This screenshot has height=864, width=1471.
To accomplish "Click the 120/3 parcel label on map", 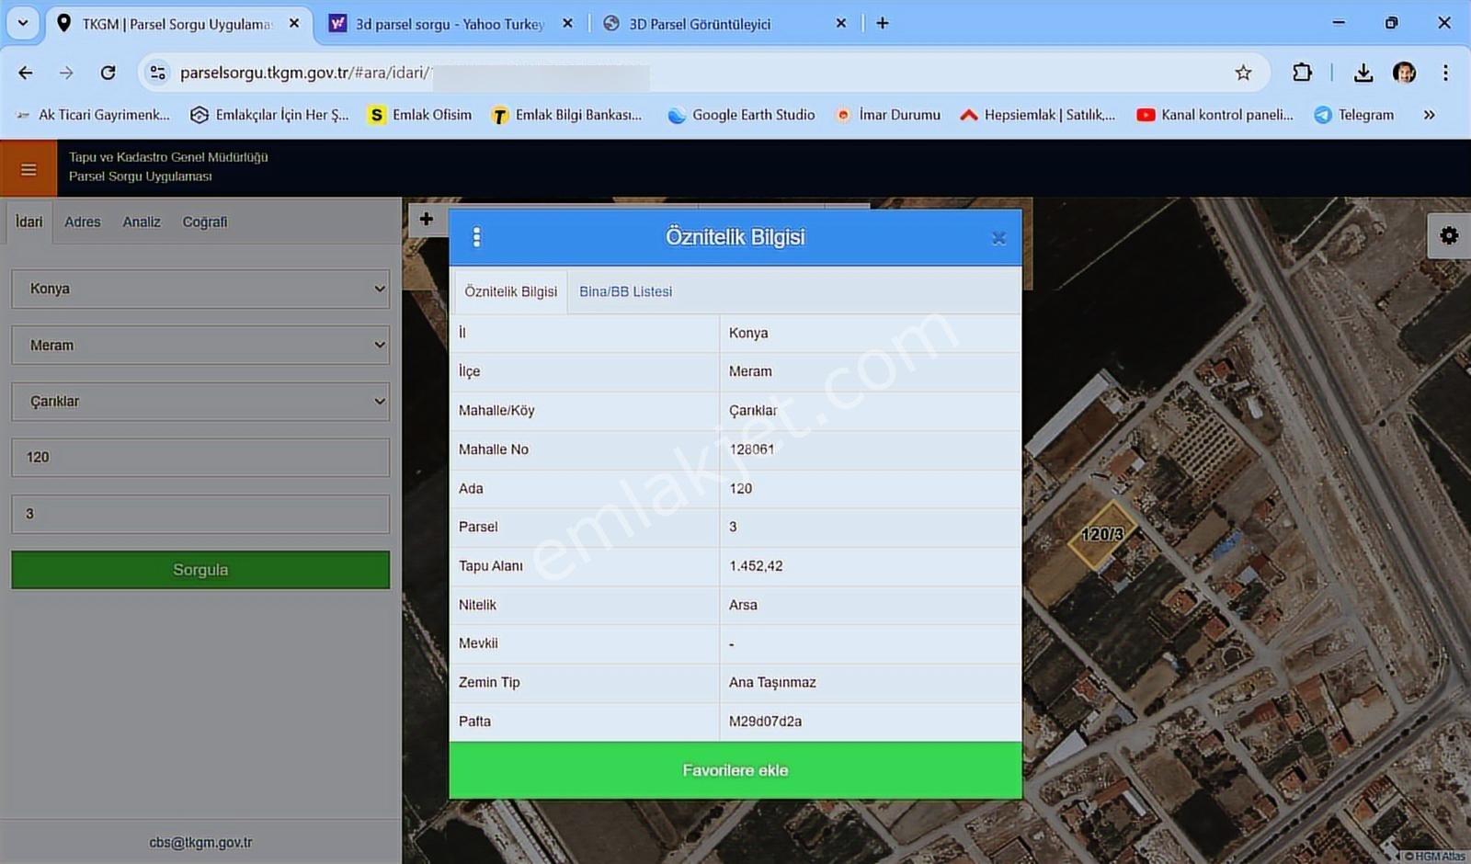I will 1101,534.
